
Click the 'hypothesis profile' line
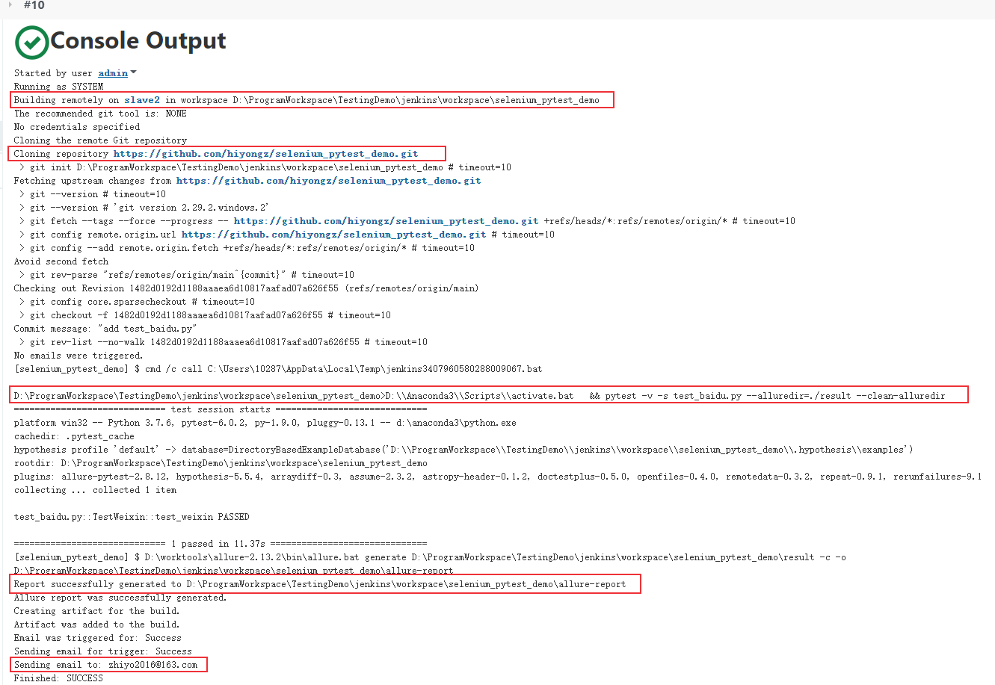(463, 450)
